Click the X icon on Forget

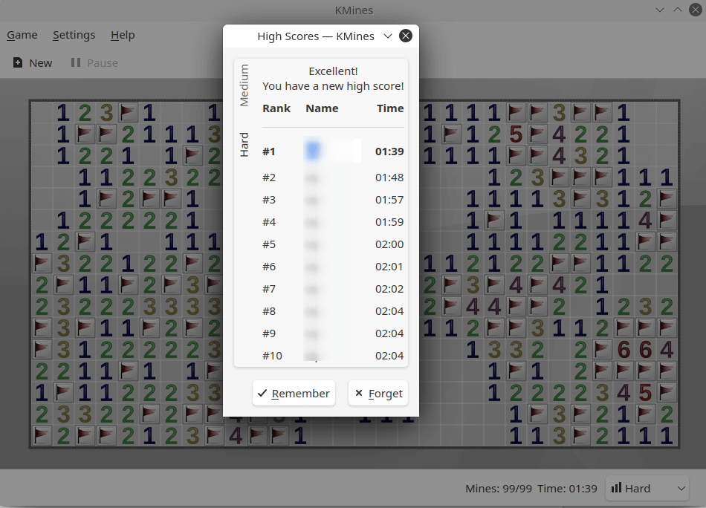(359, 393)
